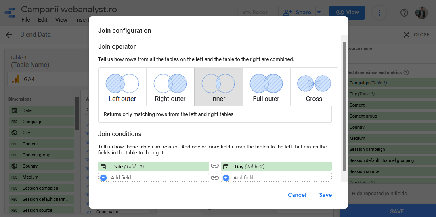Select the Session default channel dimension in Table 1
The image size is (436, 217).
click(42, 200)
